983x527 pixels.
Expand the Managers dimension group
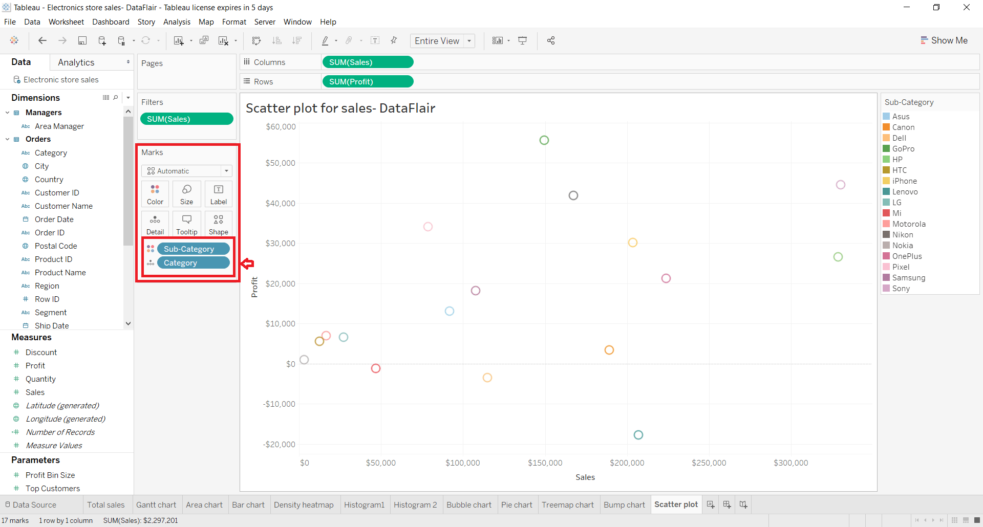(x=7, y=112)
